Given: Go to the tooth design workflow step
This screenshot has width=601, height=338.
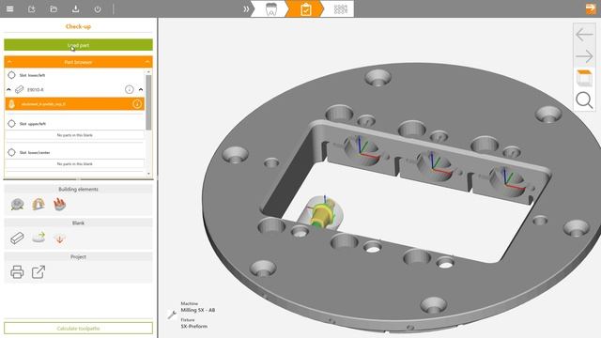Looking at the screenshot, I should click(271, 8).
